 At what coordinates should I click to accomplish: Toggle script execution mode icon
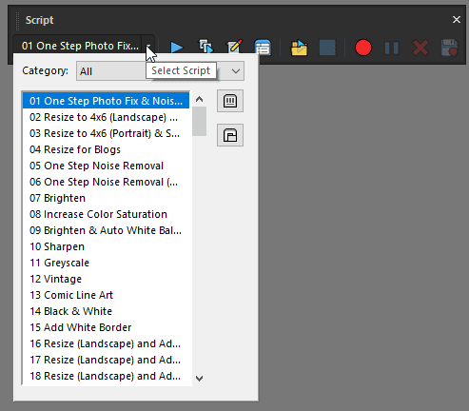tap(263, 48)
